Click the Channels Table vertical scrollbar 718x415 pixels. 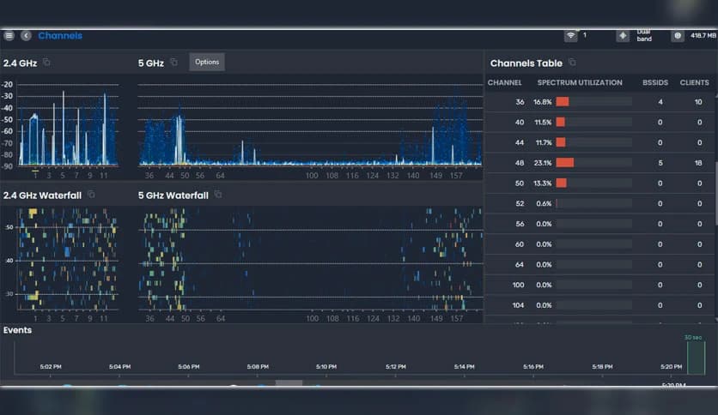[715, 195]
